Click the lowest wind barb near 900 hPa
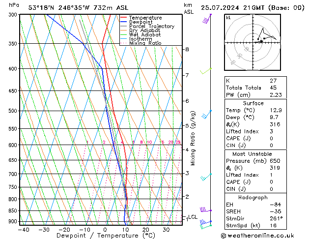 (206, 224)
